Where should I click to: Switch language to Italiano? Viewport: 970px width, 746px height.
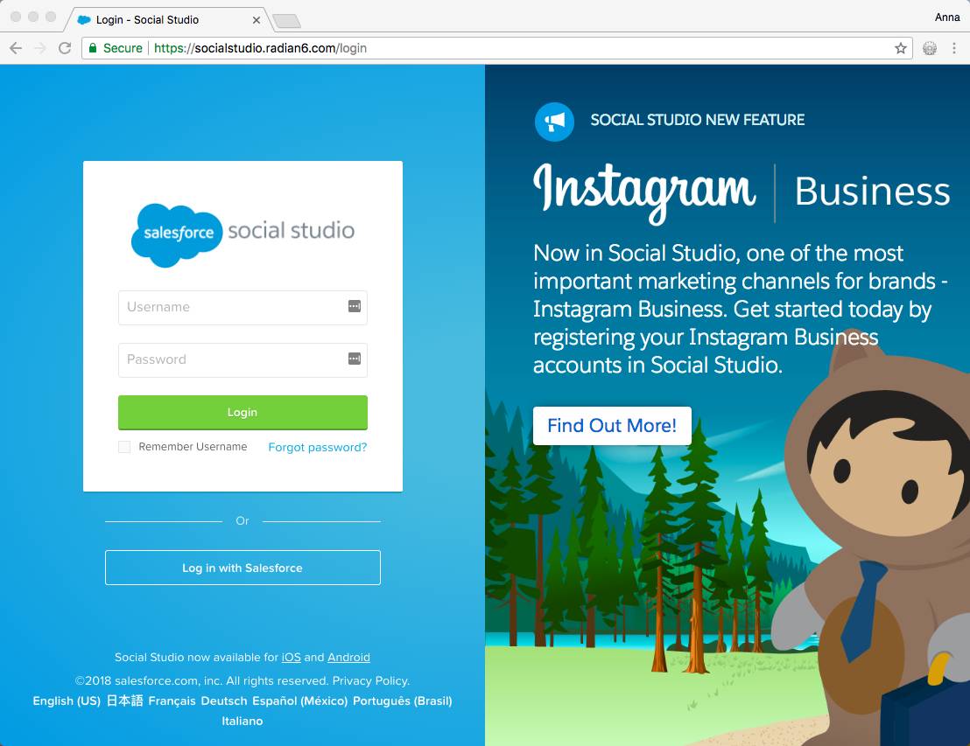pyautogui.click(x=242, y=721)
